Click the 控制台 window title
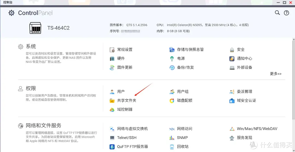Image resolution: width=295 pixels, height=152 pixels. click(8, 2)
